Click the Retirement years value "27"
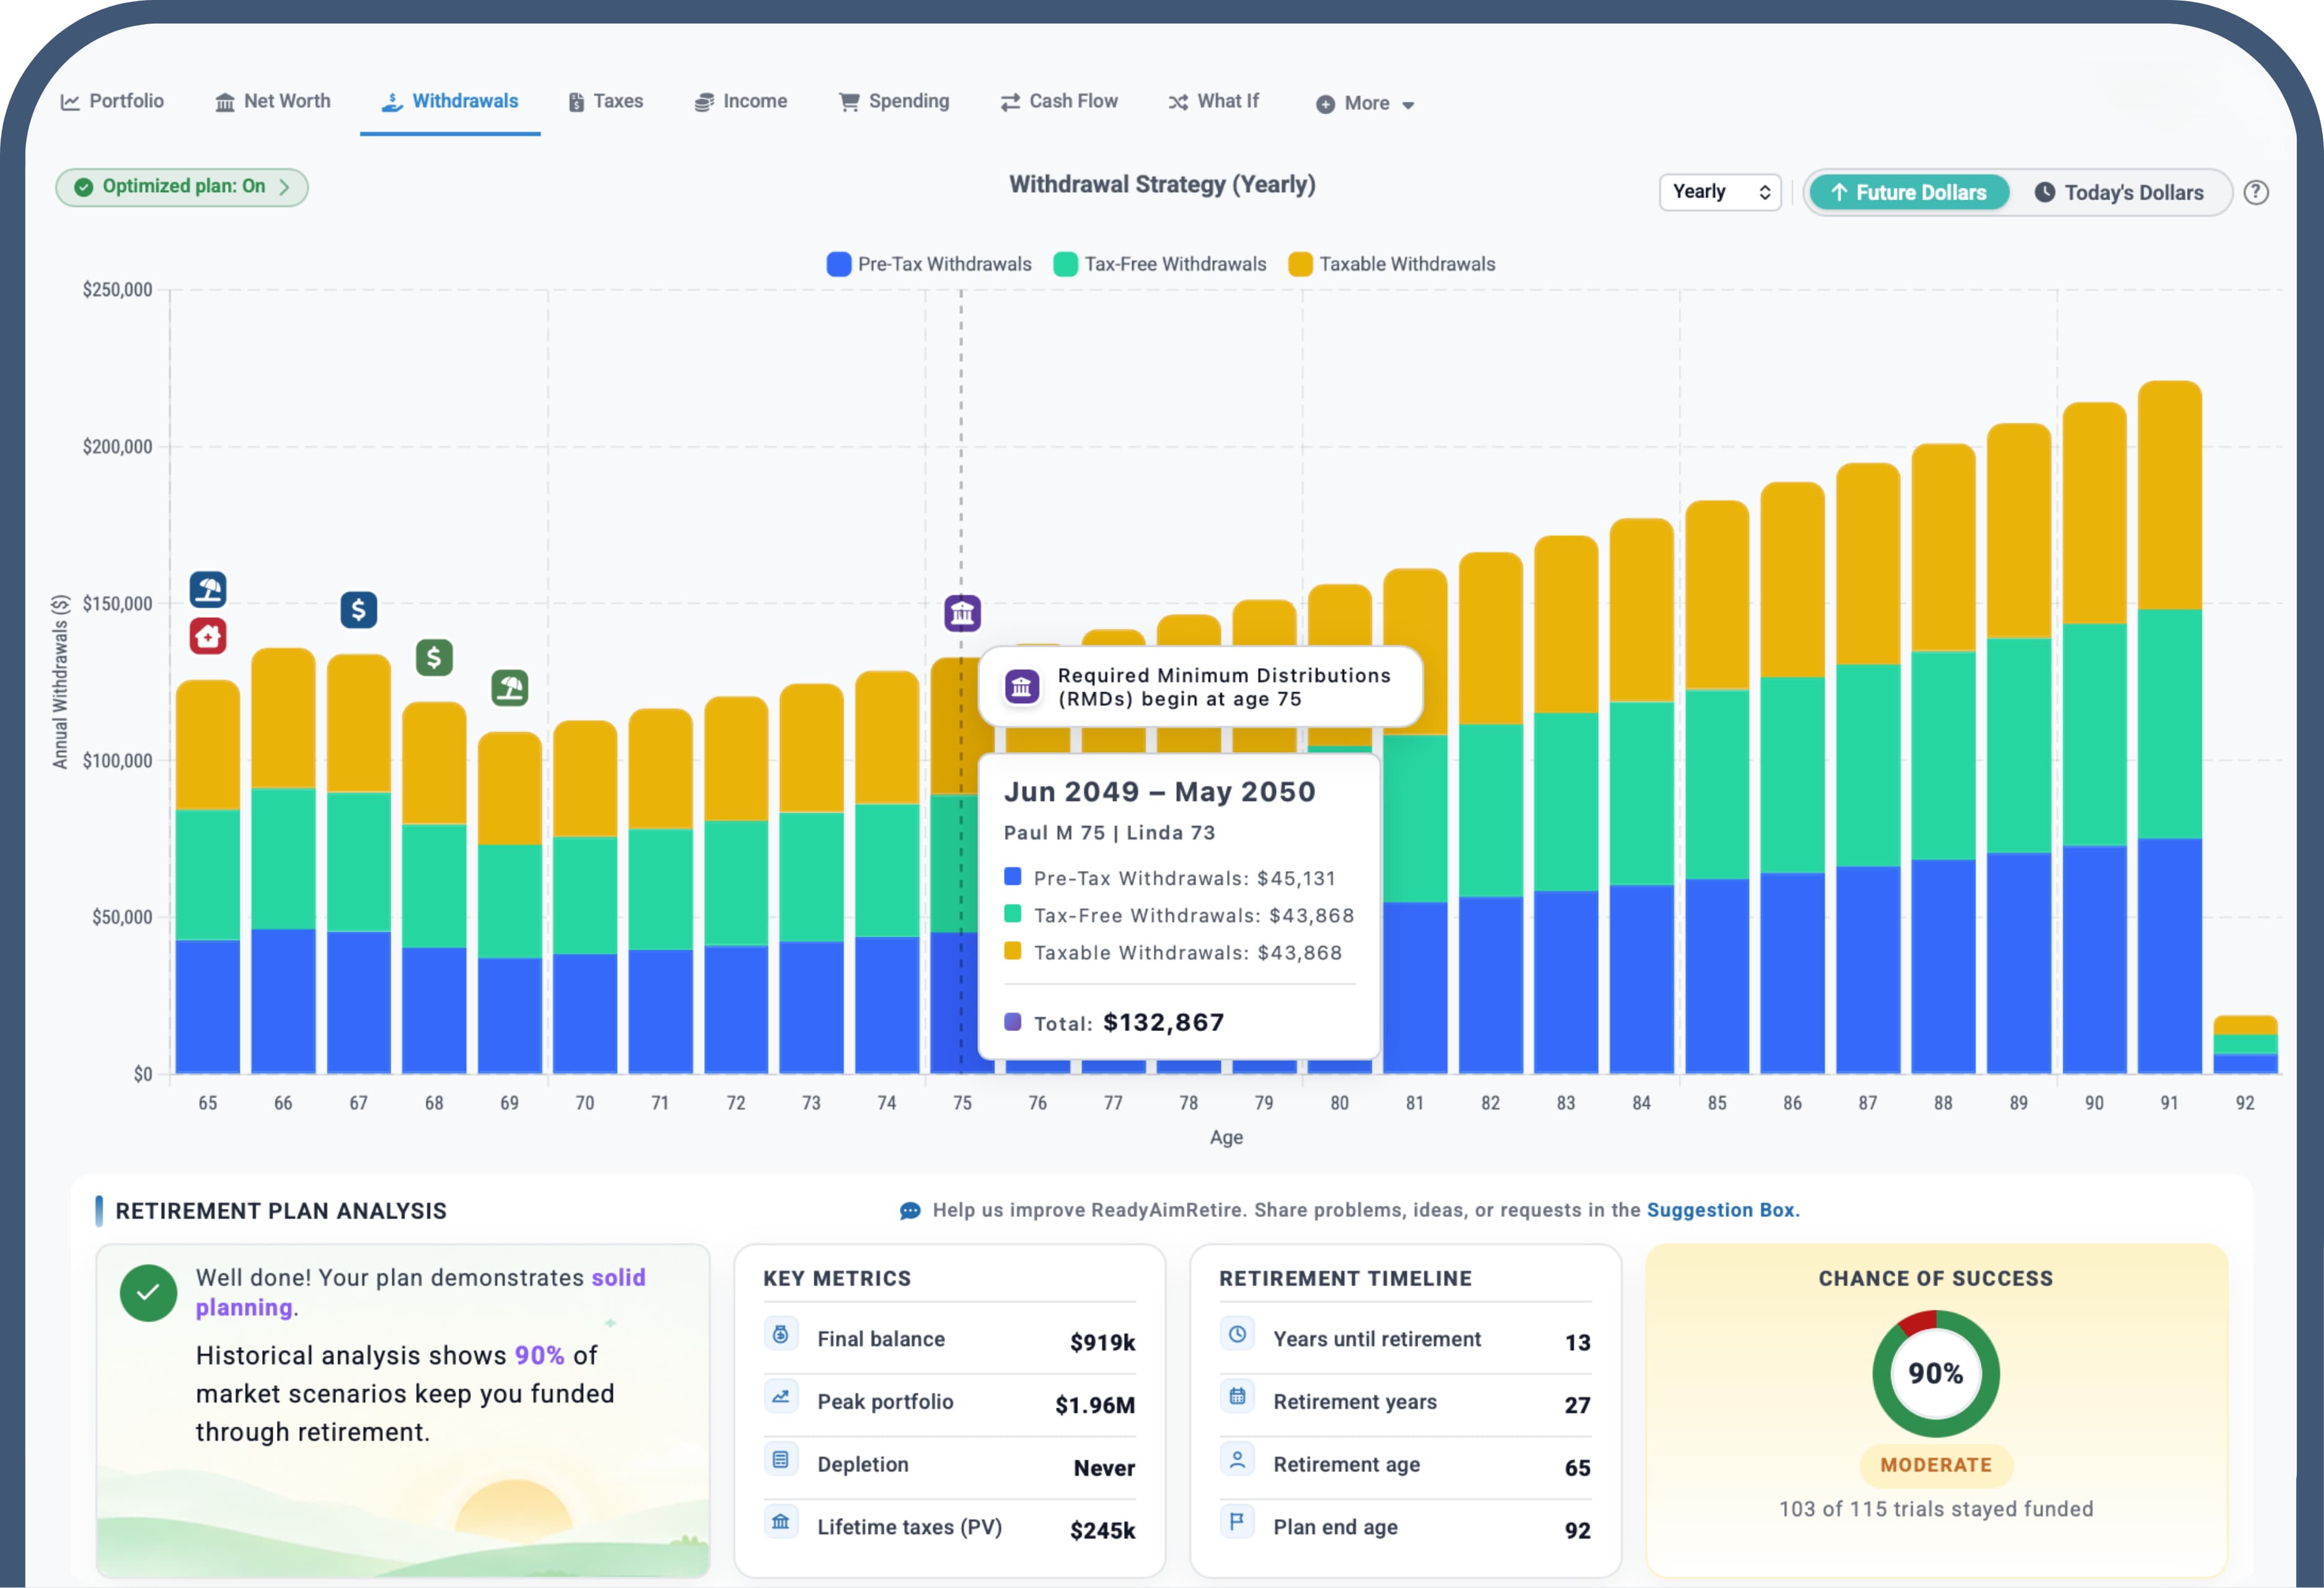Screen dimensions: 2324x1588 coord(1578,1405)
